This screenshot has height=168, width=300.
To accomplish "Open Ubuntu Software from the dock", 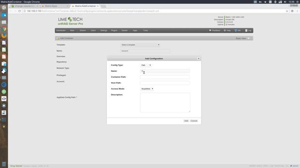I will tap(4, 63).
